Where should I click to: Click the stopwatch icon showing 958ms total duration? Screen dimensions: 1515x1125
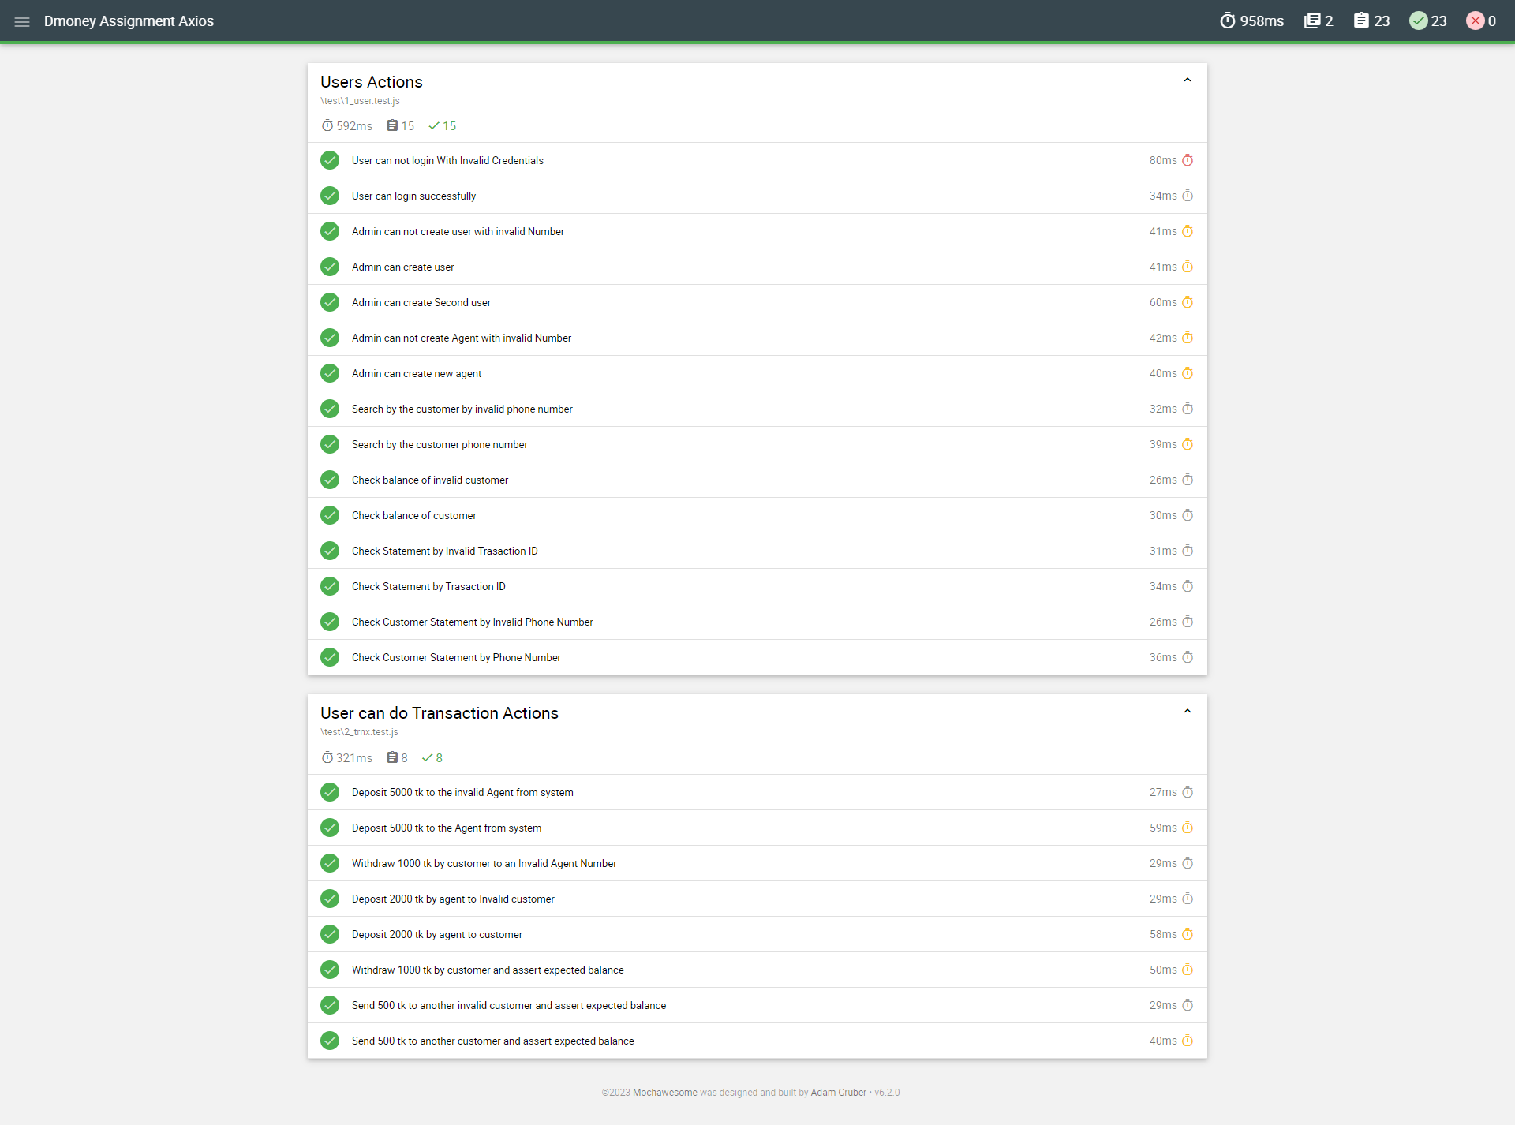tap(1228, 21)
